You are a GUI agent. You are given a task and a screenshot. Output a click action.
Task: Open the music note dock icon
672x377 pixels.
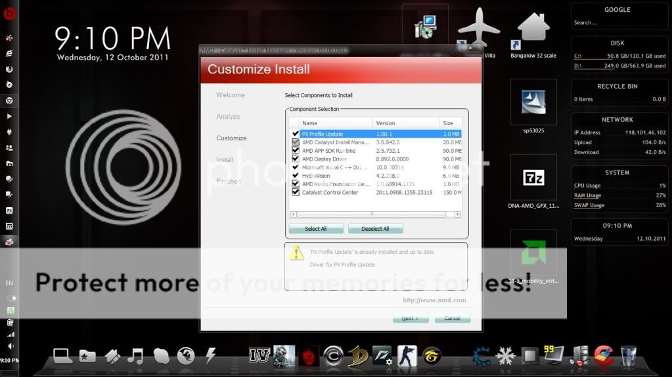tap(136, 355)
